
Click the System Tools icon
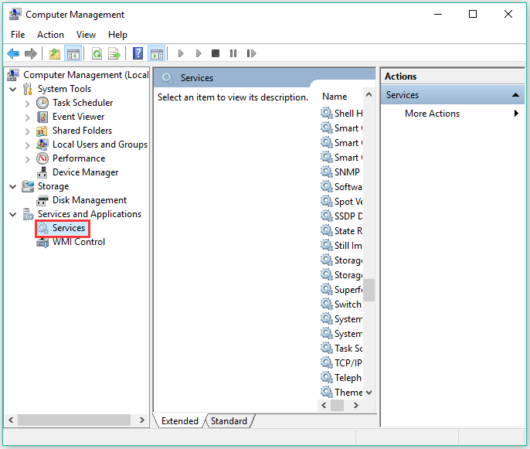28,89
